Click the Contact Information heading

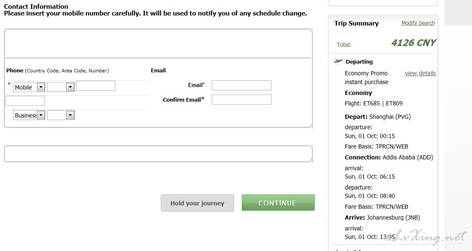(36, 6)
